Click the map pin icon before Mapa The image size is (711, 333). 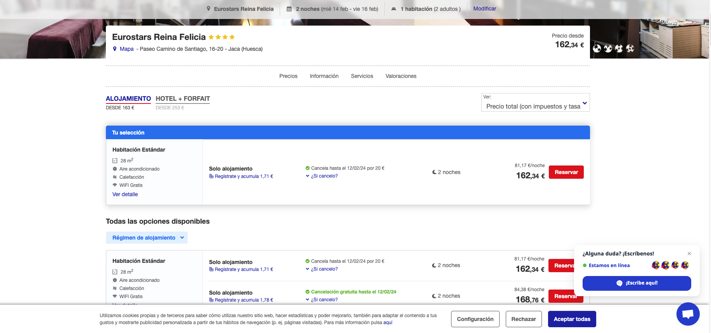pos(114,49)
